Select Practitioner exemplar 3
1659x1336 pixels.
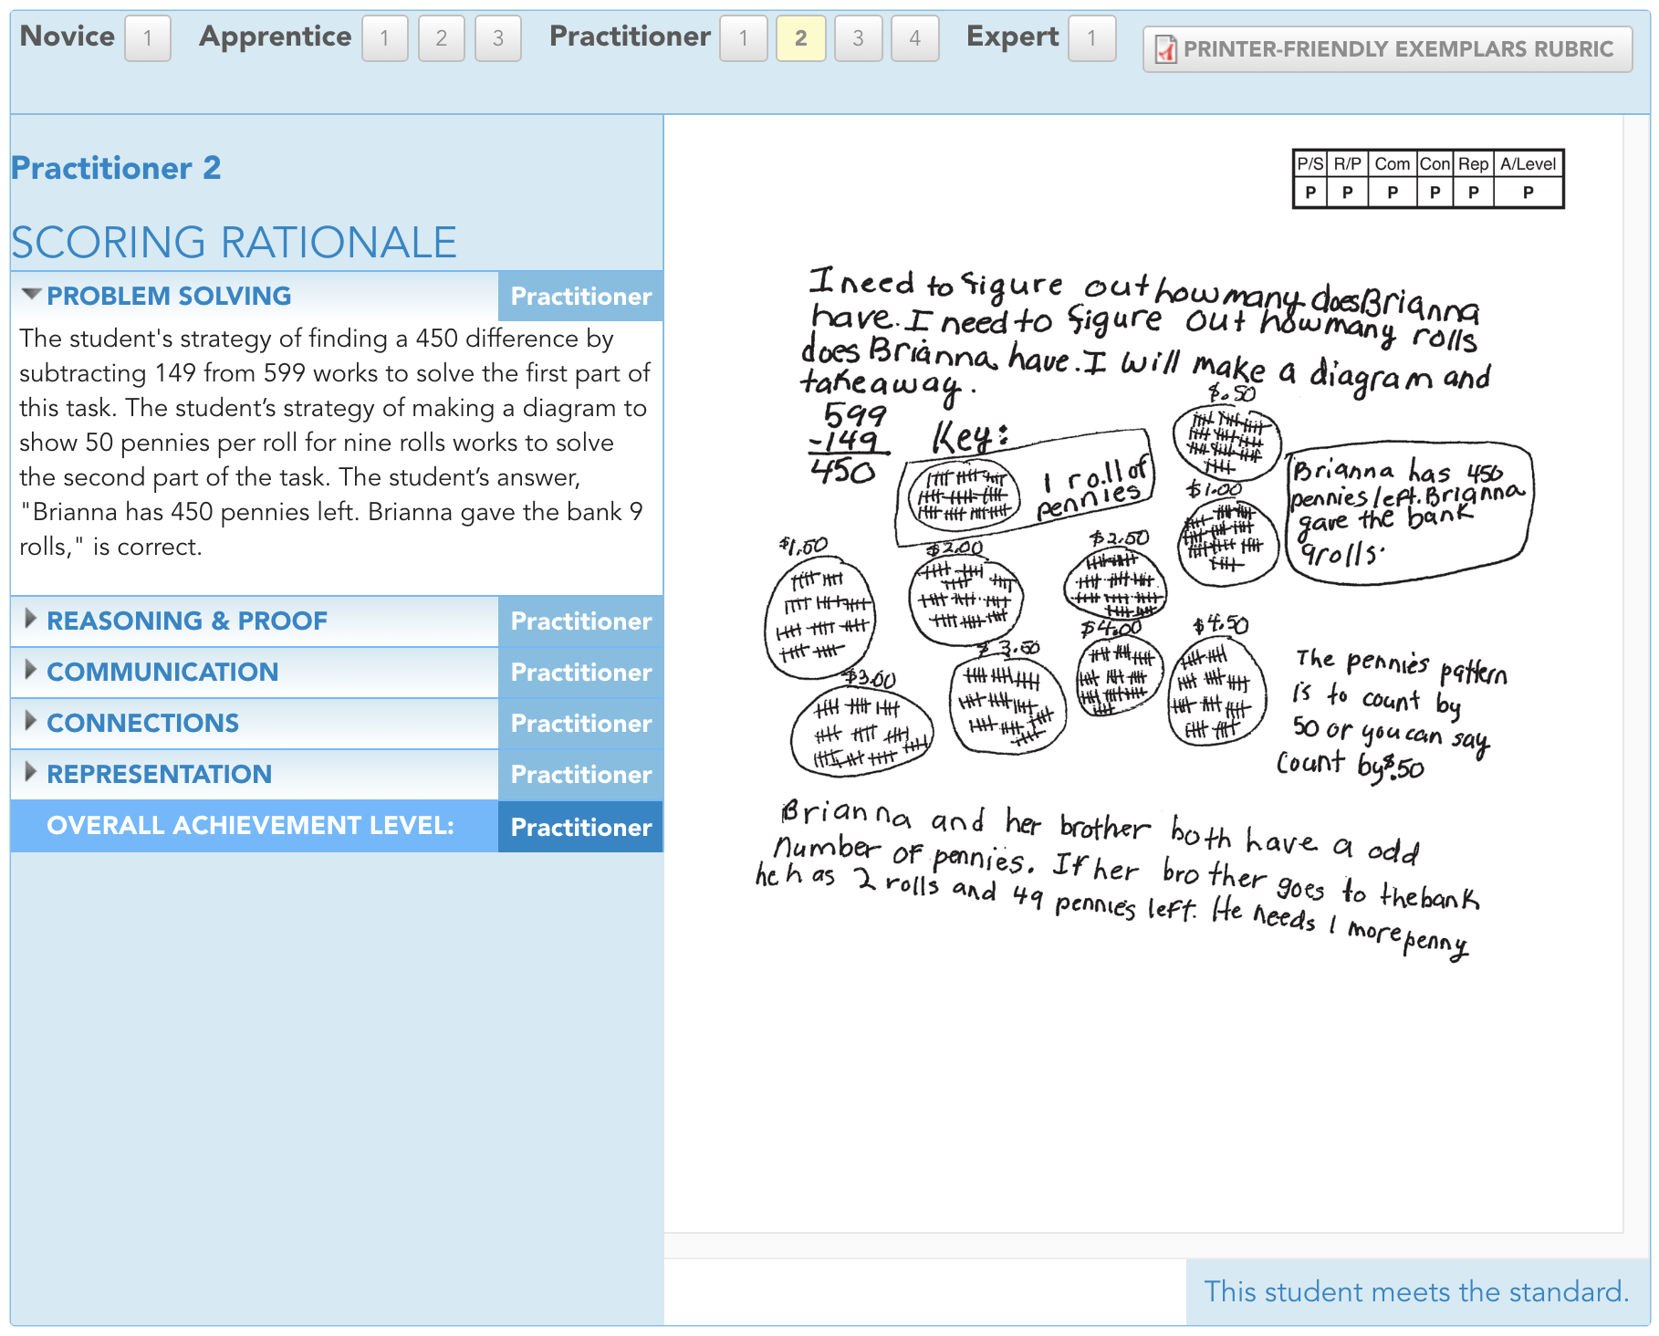(x=859, y=38)
